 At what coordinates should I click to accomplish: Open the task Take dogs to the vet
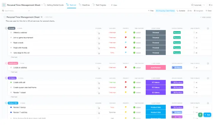[x=21, y=53]
